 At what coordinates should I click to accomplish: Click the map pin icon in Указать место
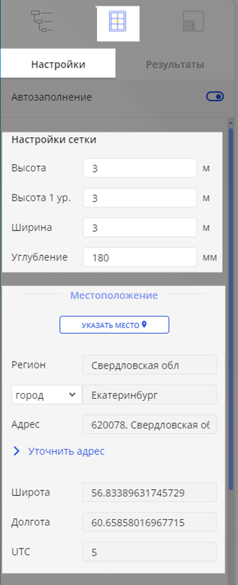point(145,324)
